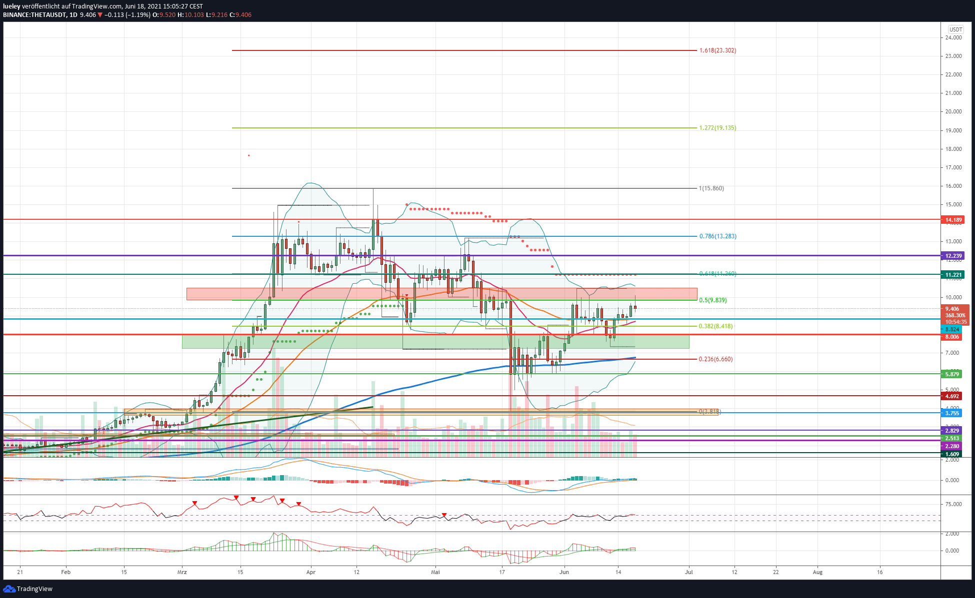Viewport: 975px width, 598px height.
Task: Click the red 8.006 price tag
Action: tap(951, 337)
